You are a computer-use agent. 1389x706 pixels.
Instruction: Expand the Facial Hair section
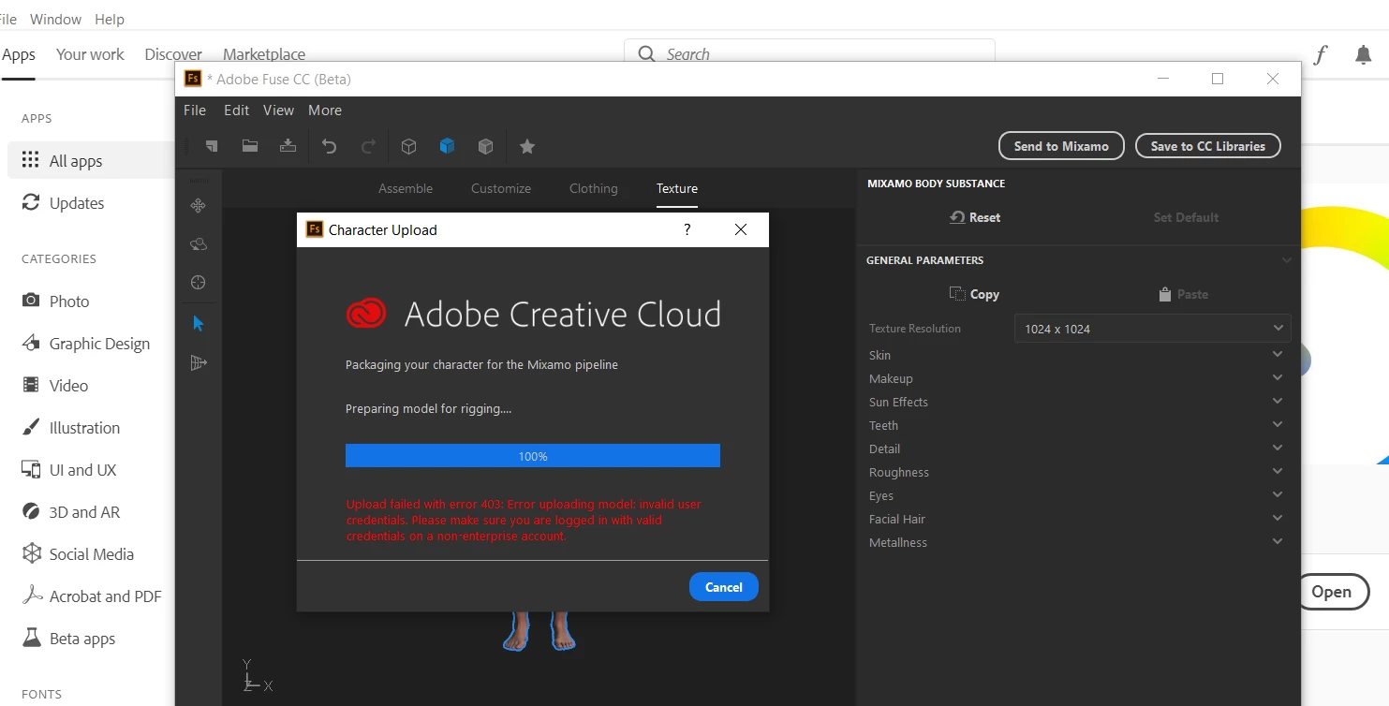1077,519
